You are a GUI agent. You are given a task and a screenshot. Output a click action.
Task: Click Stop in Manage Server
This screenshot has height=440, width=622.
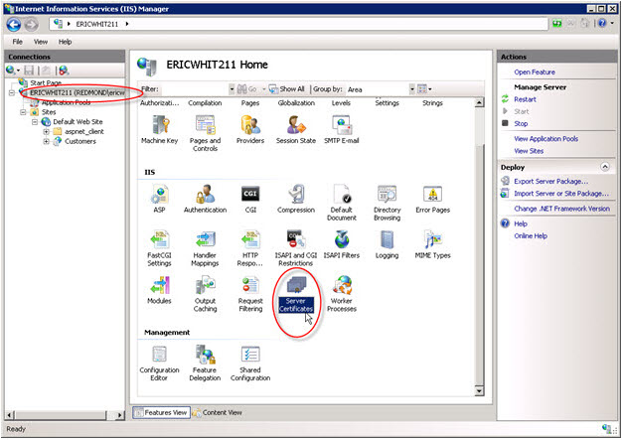pos(521,124)
